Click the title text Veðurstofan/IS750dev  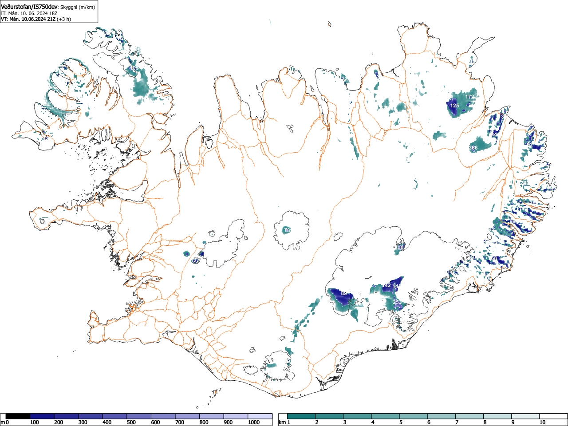pos(30,7)
